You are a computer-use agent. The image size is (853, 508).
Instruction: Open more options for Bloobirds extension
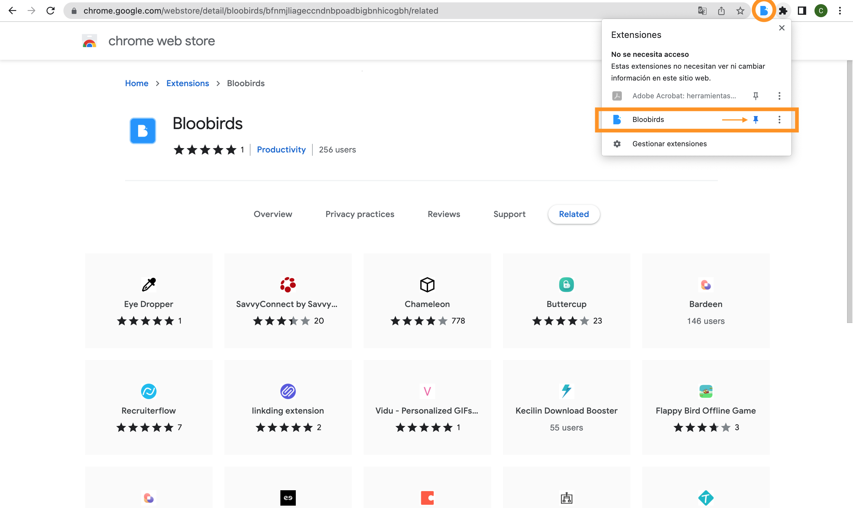[779, 120]
